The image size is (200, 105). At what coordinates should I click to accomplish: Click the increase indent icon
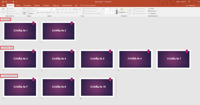[x=77, y=9]
